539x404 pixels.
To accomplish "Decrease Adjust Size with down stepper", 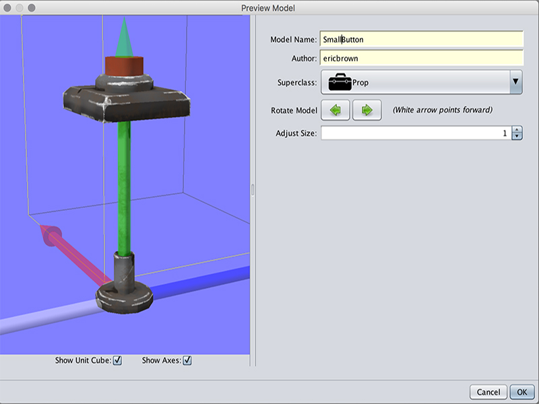I will [x=517, y=137].
